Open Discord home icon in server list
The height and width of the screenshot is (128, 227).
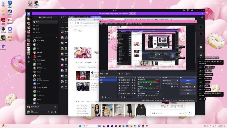[28, 14]
